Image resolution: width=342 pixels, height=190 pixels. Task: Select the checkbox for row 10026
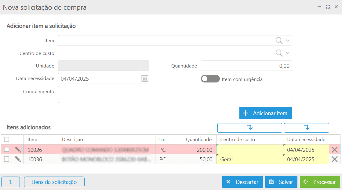pos(7,150)
